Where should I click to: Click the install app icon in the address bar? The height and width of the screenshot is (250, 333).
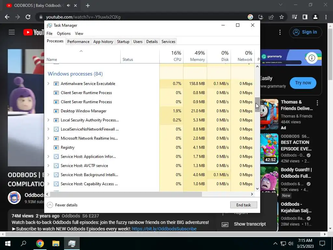click(261, 17)
